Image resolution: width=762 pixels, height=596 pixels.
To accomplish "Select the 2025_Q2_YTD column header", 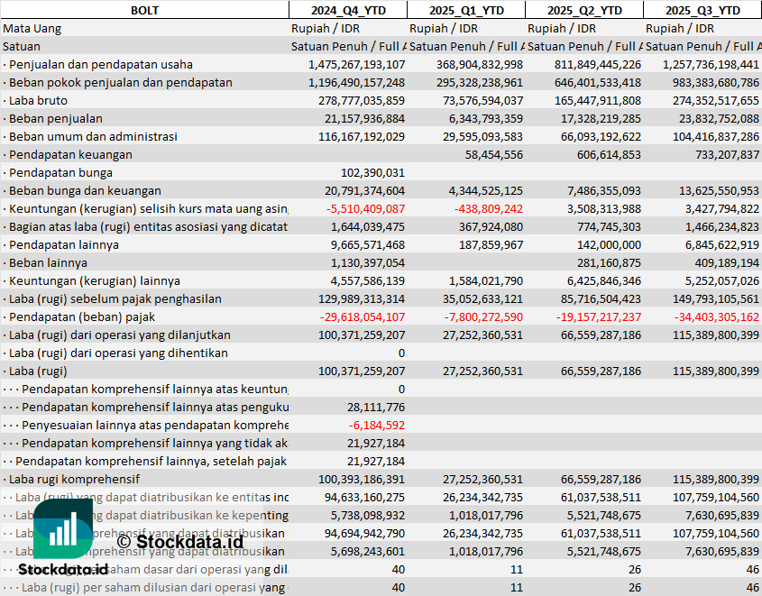I will click(x=583, y=10).
